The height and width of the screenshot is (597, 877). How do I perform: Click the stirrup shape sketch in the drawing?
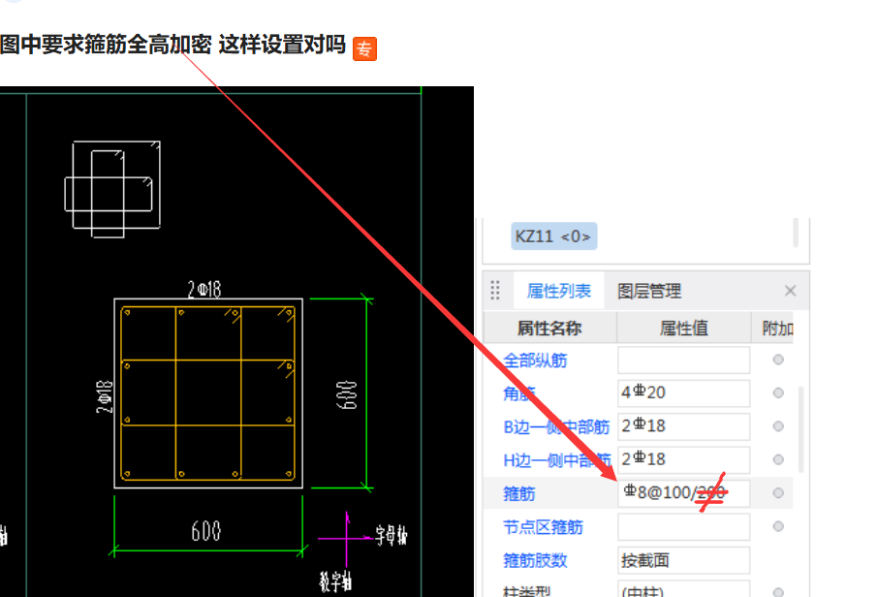click(113, 189)
